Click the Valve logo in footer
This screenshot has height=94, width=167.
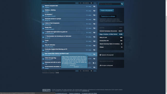pyautogui.click(x=46, y=90)
